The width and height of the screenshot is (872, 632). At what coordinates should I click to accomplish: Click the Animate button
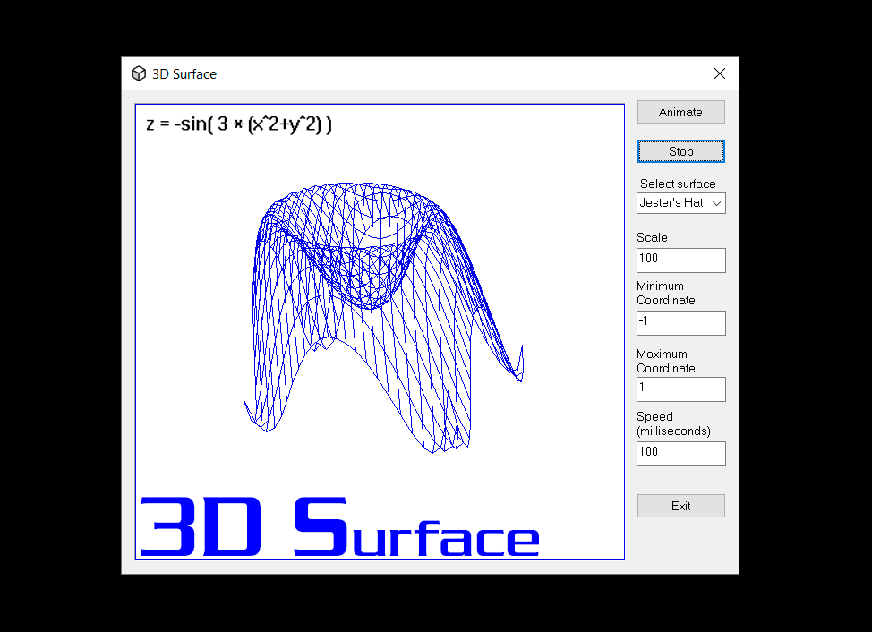coord(680,112)
